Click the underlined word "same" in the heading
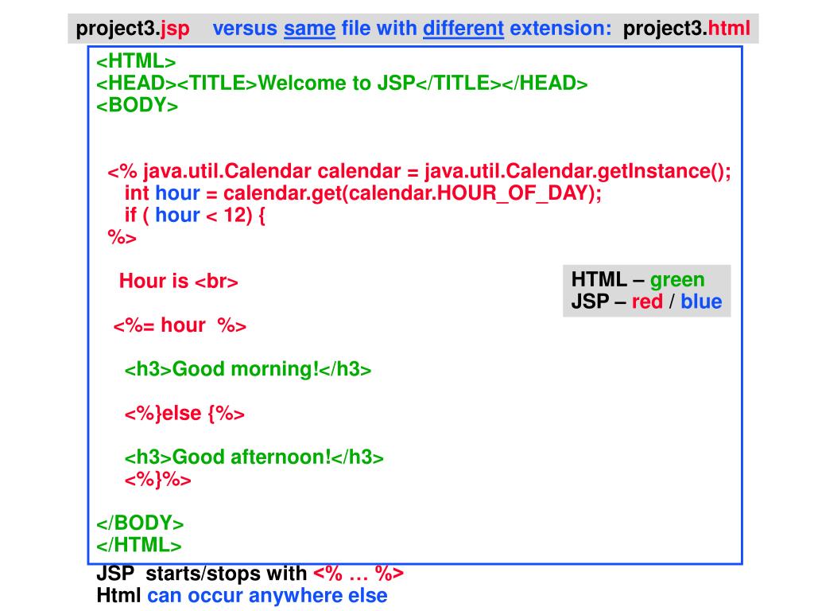Screen dimensions: 814x611 pyautogui.click(x=309, y=28)
